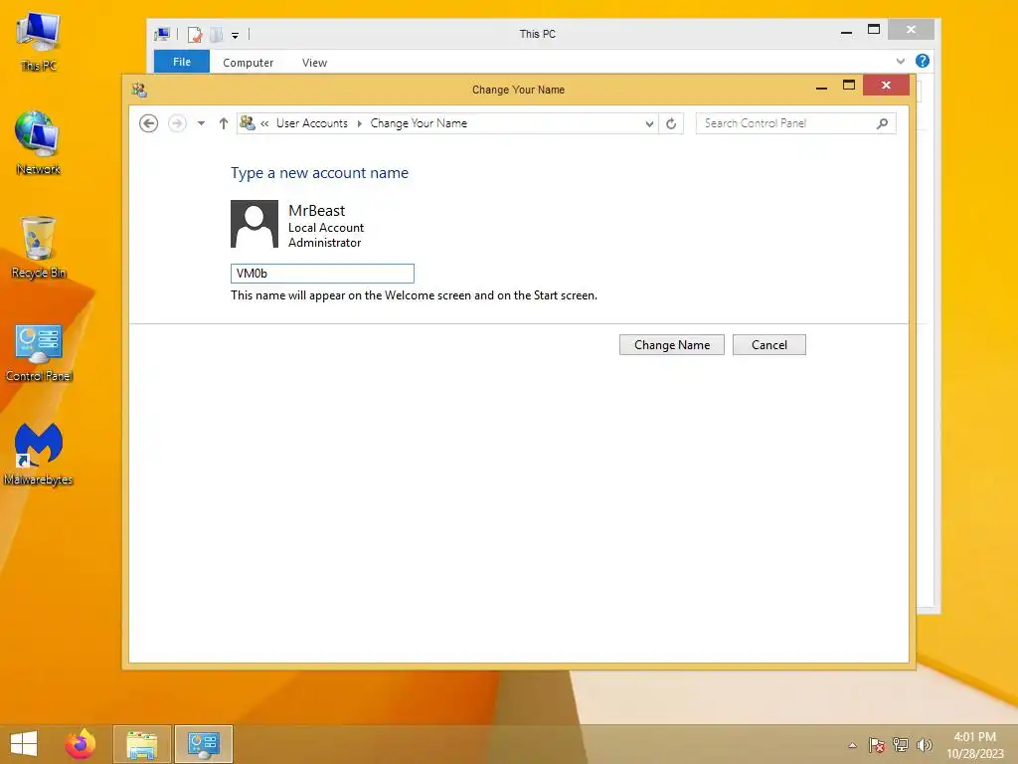
Task: Click Properties quick access icon in This PC
Action: pos(195,35)
